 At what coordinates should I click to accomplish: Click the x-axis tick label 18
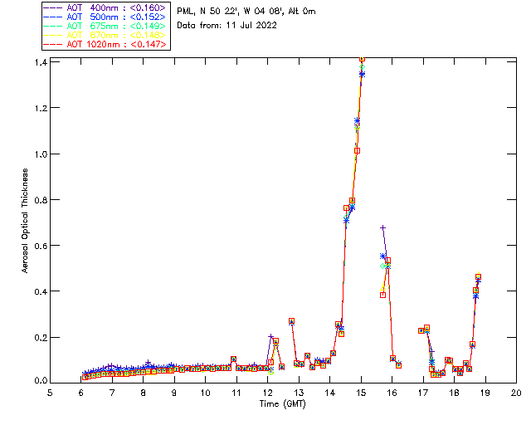click(454, 393)
